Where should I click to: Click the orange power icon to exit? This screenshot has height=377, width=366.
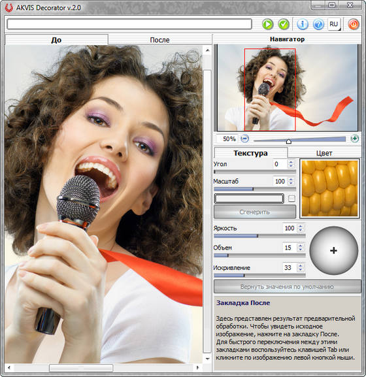(x=353, y=24)
